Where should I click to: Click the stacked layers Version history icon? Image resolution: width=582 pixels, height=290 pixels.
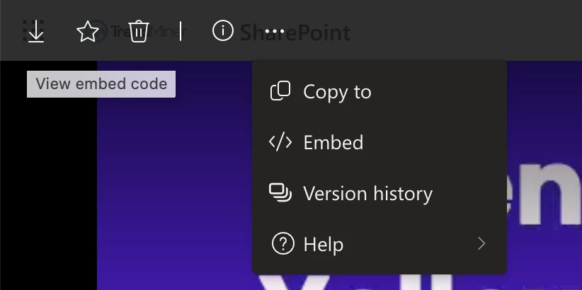tap(281, 193)
